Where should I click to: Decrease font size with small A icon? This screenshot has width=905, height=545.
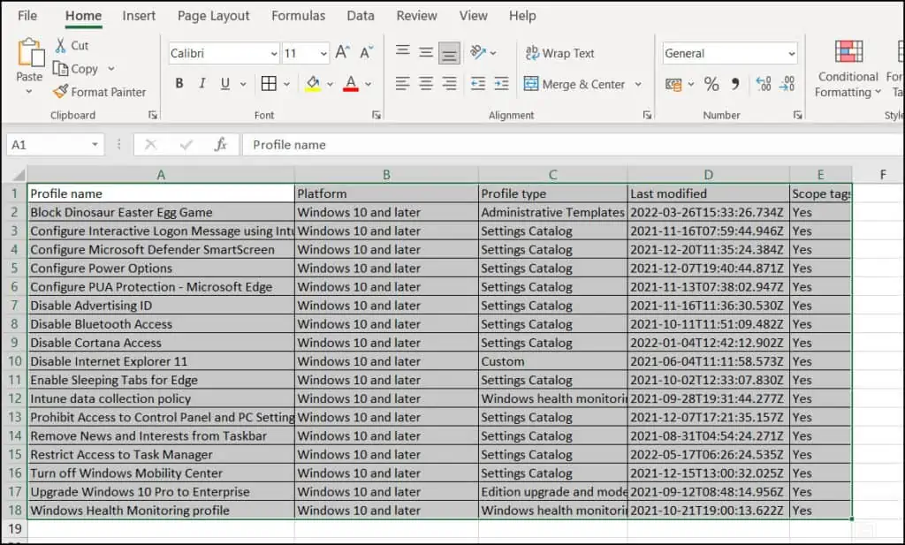pyautogui.click(x=367, y=52)
